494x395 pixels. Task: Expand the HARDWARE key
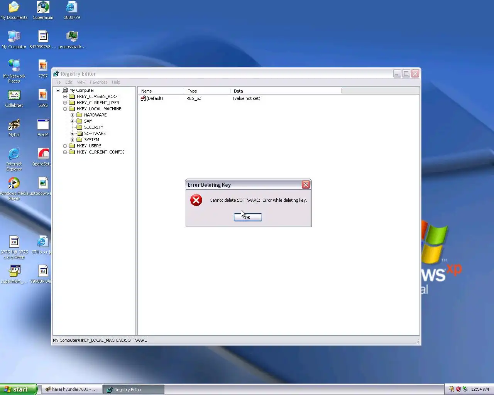pos(72,115)
